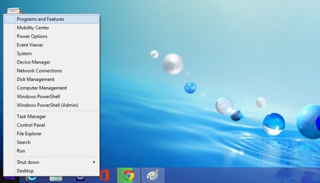Start Windows PowerShell without admin rights
The width and height of the screenshot is (320, 183).
coord(52,96)
